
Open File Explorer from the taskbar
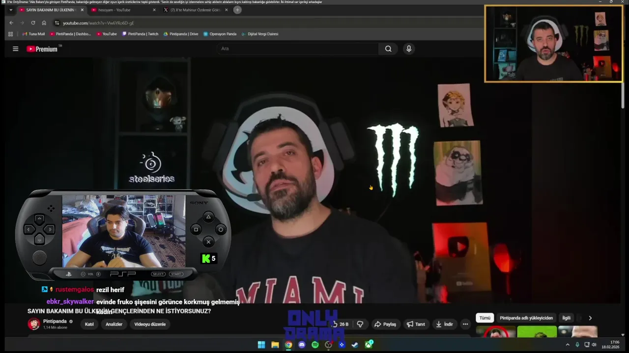click(275, 345)
